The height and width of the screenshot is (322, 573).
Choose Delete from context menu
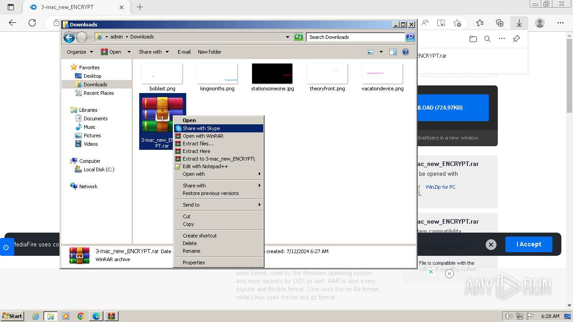click(x=218, y=243)
